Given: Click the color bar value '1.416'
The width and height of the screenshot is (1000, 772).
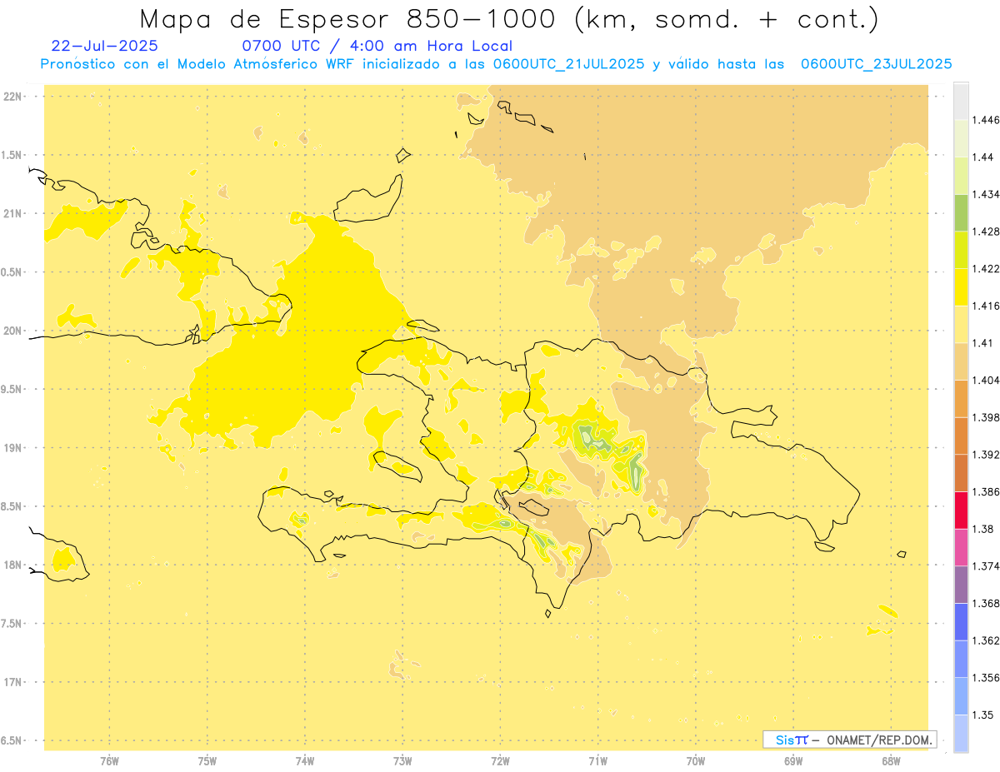Looking at the screenshot, I should (x=986, y=306).
